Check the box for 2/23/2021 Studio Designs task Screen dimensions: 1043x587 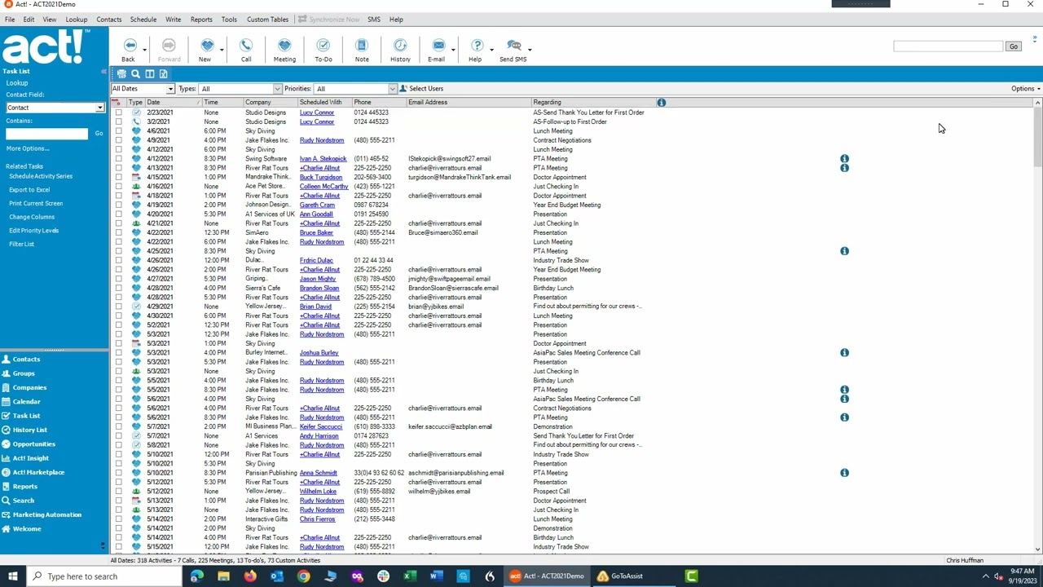point(119,113)
